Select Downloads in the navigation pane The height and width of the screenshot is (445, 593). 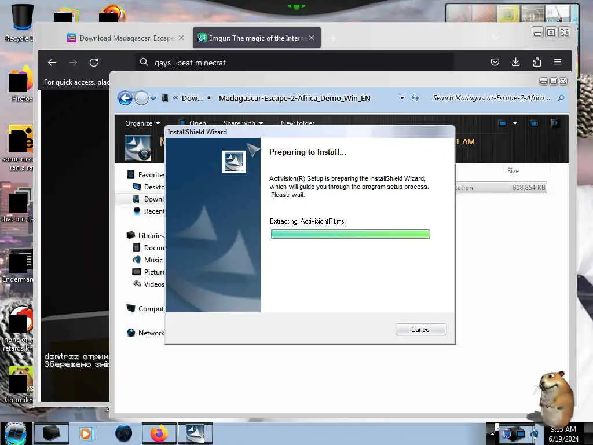(x=149, y=199)
